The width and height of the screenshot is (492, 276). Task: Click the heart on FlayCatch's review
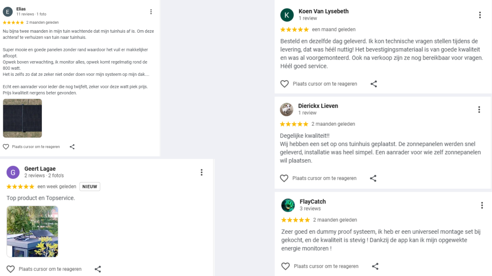285,266
